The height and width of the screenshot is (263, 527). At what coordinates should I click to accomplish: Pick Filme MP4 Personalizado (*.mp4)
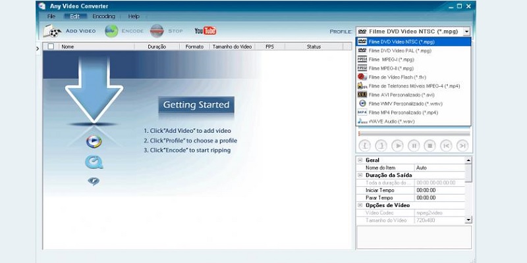[x=414, y=112]
